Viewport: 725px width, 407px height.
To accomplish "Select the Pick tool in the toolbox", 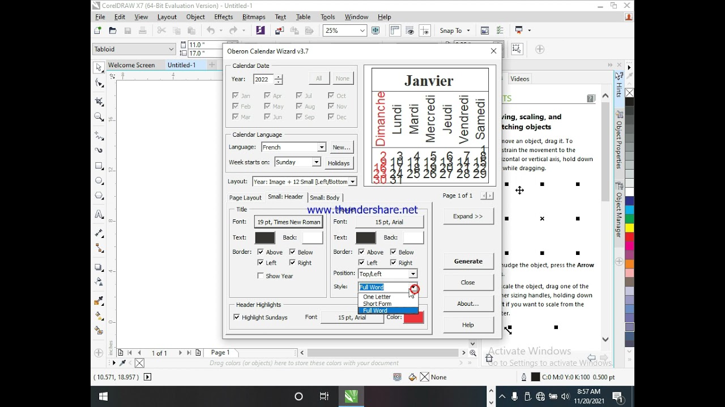I will click(x=99, y=67).
